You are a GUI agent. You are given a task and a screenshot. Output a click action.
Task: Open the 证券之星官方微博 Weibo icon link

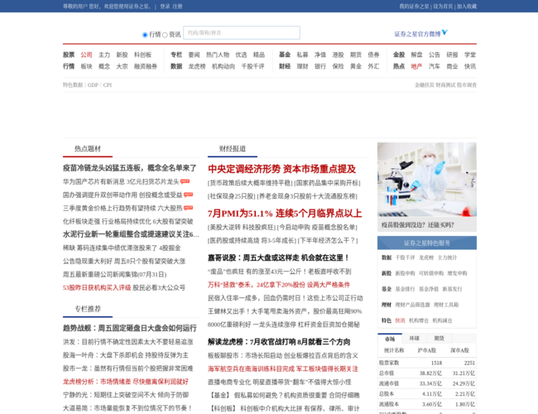pos(444,32)
